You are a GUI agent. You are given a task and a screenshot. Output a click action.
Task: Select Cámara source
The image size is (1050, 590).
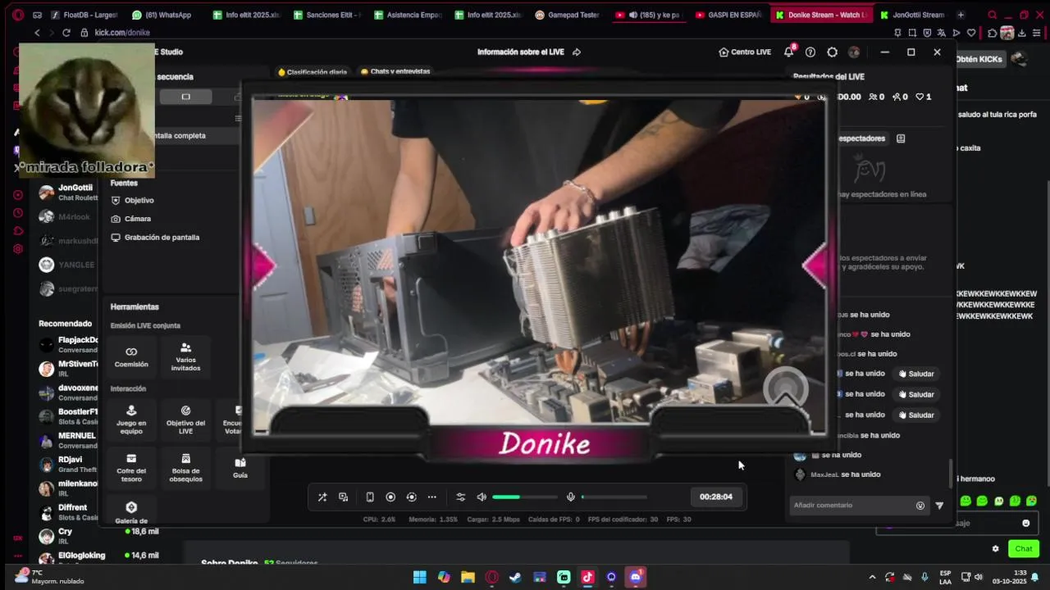coord(131,219)
